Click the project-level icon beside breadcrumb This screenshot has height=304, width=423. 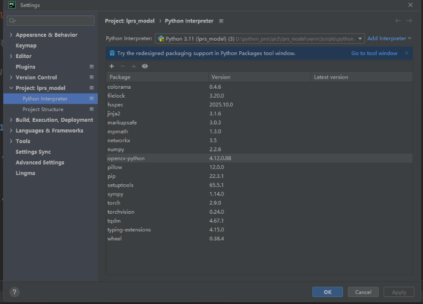pyautogui.click(x=221, y=21)
